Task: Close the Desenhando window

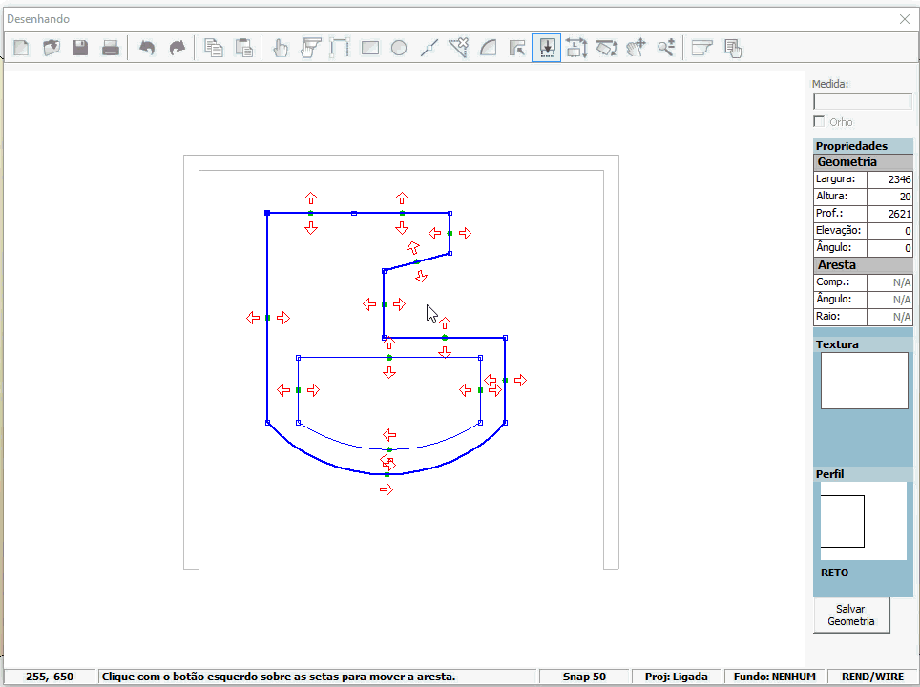Action: point(904,19)
